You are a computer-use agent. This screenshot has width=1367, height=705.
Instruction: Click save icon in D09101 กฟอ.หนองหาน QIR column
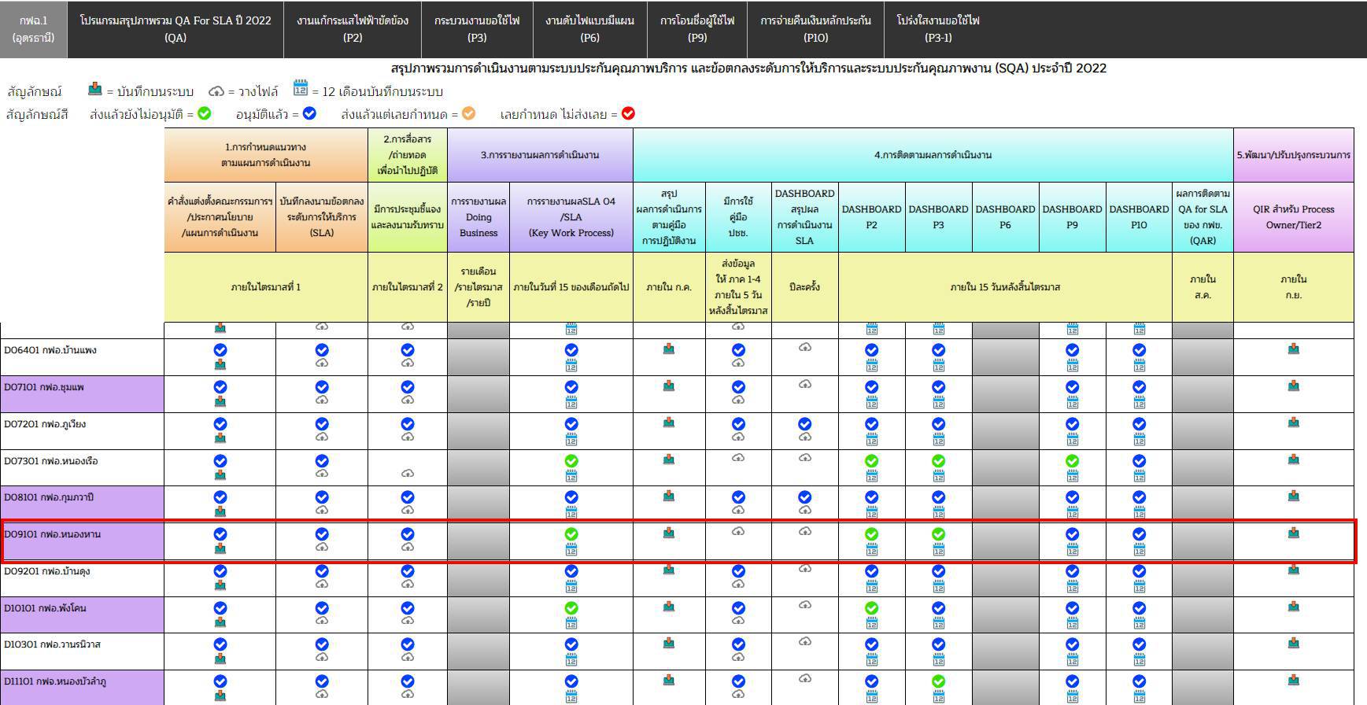(x=1293, y=533)
